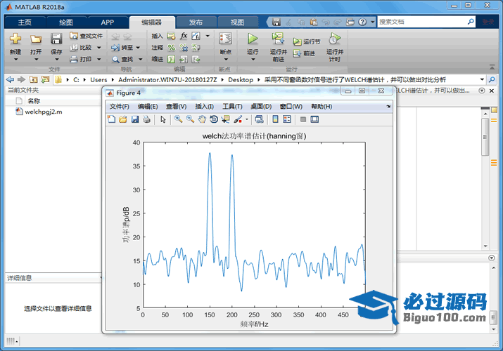Expand the 比较 dropdown arrow
Screen dimensions: 503x351
click(x=99, y=48)
